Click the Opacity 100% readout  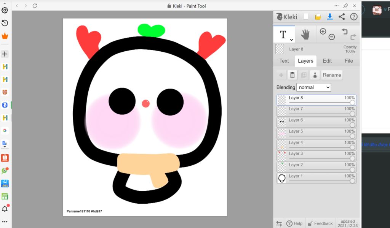pyautogui.click(x=350, y=49)
